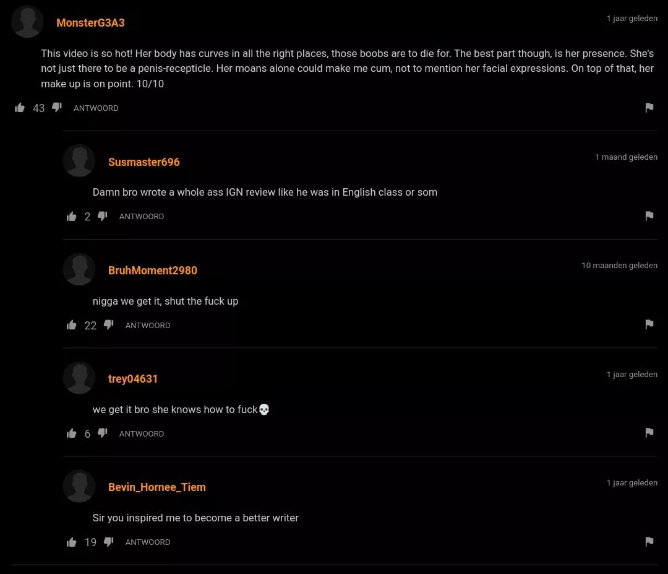
Task: Thumbs up Susmaster696's reply
Action: 72,216
